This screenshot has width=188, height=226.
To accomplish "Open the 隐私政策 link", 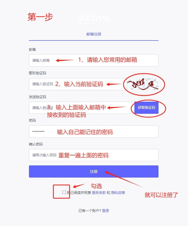I will [x=118, y=193].
